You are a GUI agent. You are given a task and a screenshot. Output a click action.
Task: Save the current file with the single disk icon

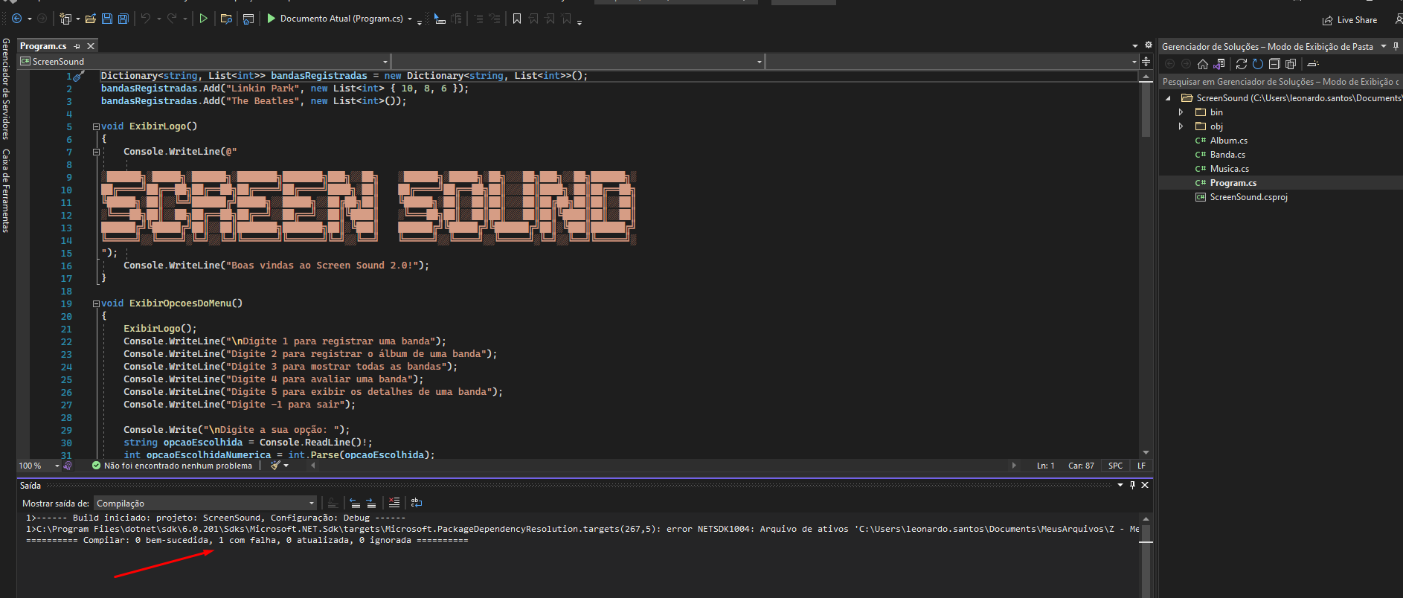pos(107,19)
